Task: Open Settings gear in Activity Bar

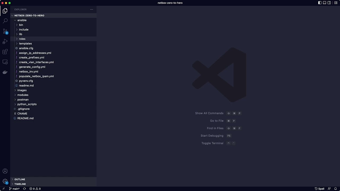Action: tap(5, 181)
